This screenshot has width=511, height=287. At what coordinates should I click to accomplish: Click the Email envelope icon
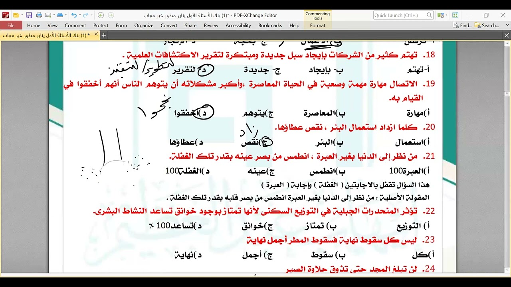click(x=48, y=15)
